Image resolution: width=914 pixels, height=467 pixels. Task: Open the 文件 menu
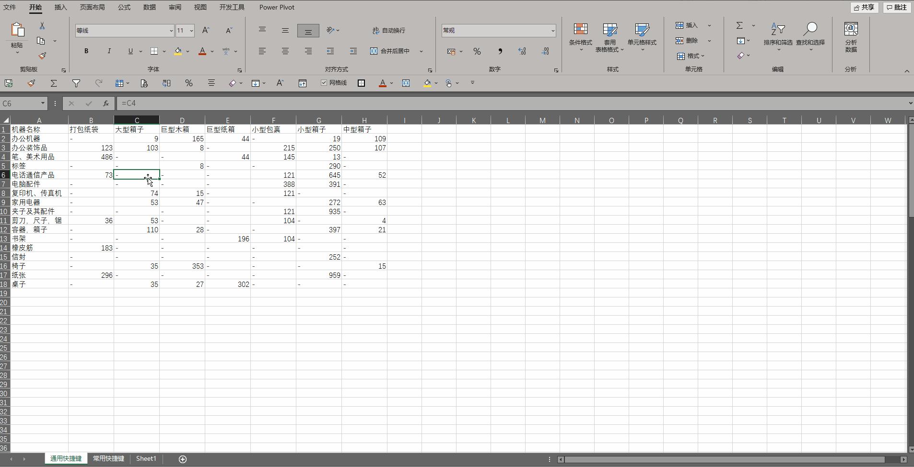[x=10, y=7]
